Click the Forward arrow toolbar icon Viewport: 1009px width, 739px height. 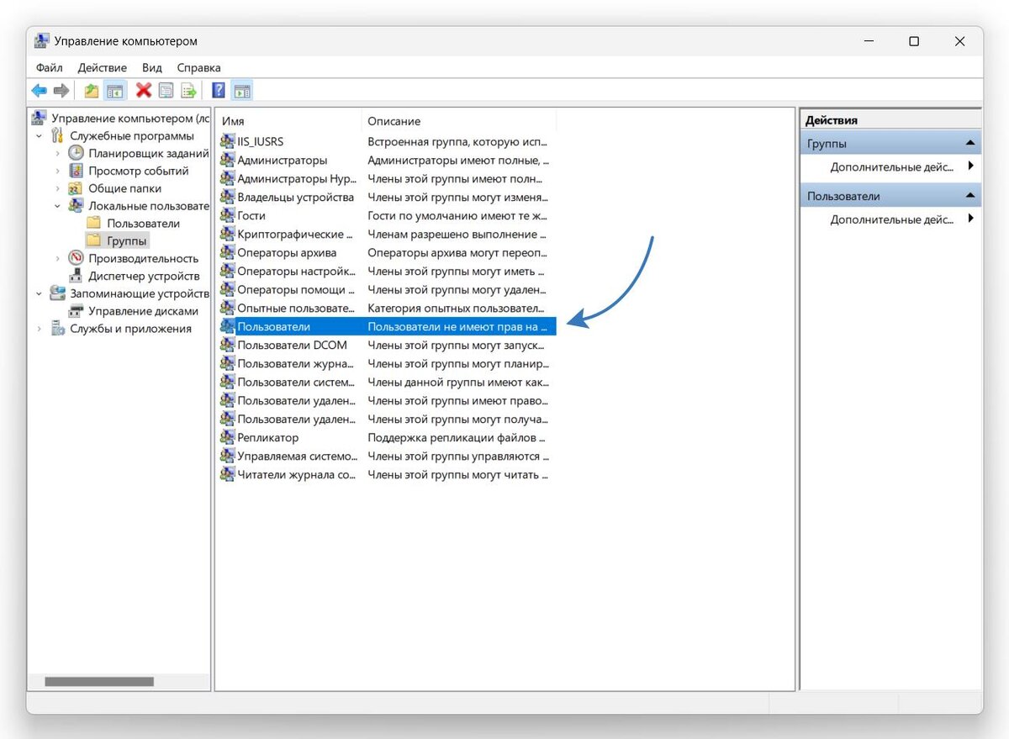pyautogui.click(x=61, y=91)
